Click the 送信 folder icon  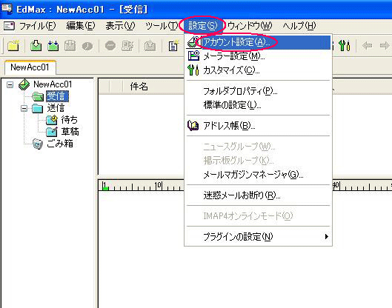point(38,108)
